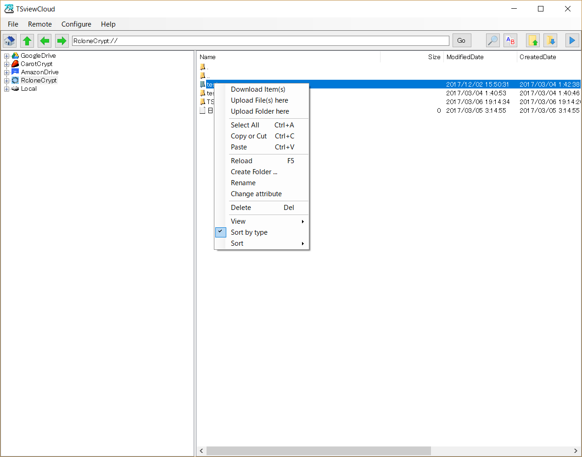This screenshot has width=582, height=457.
Task: Go forward with the green right arrow
Action: coord(62,41)
